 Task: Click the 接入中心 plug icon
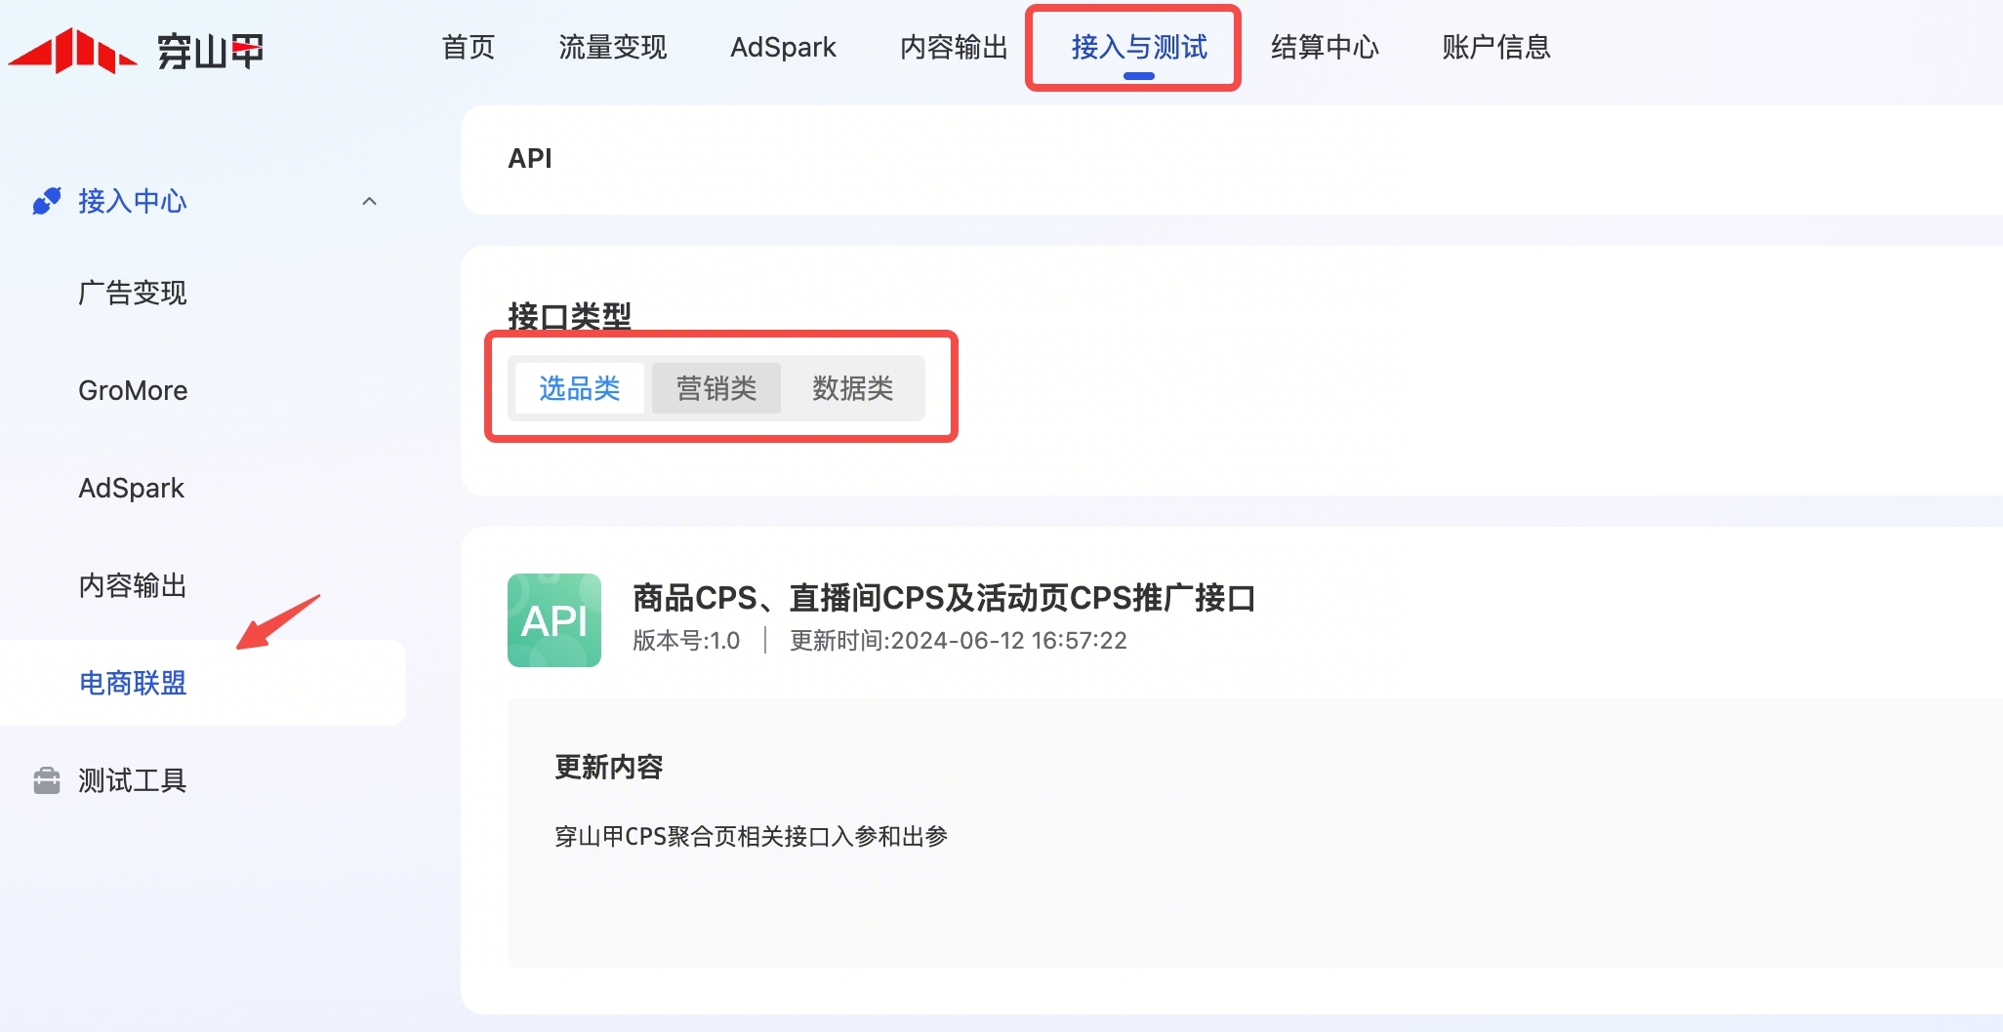coord(46,201)
